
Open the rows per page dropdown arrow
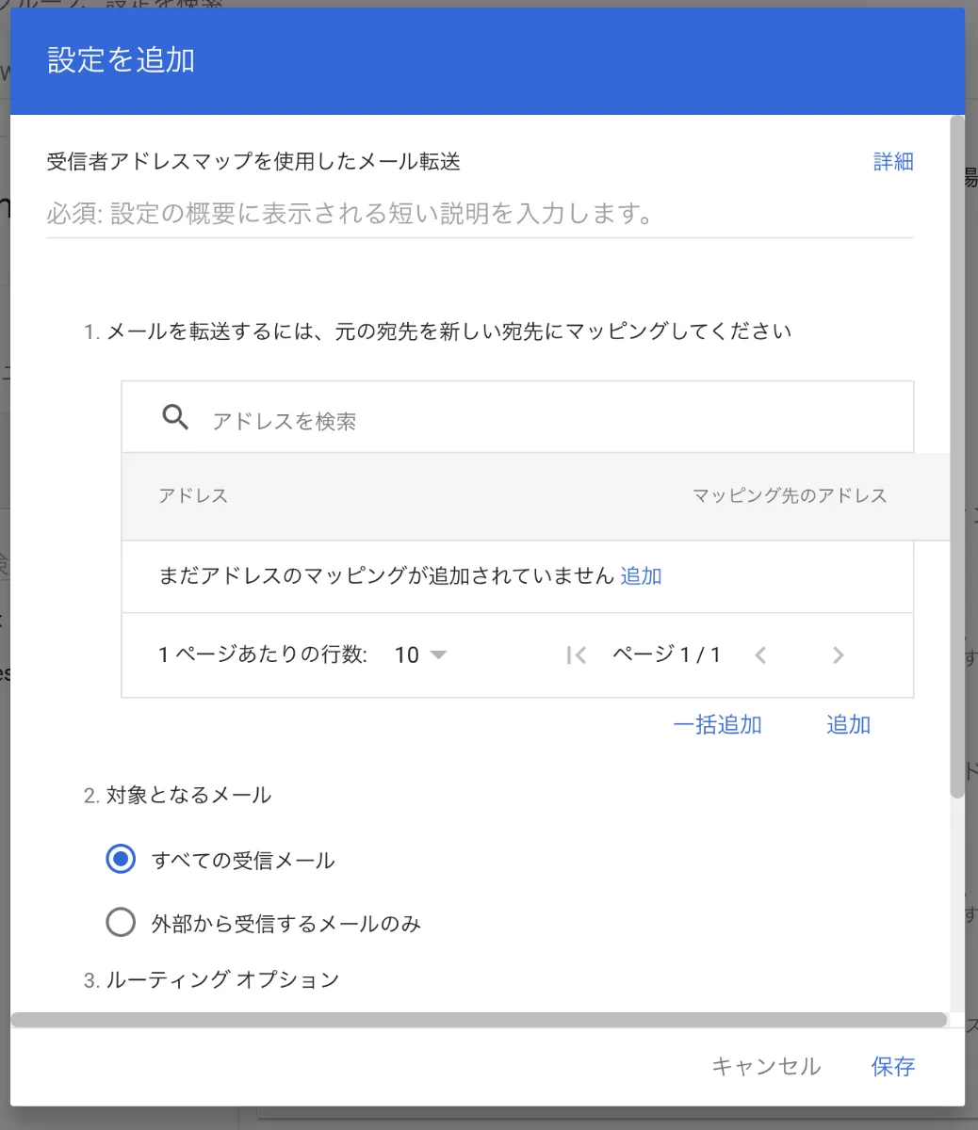click(x=439, y=655)
